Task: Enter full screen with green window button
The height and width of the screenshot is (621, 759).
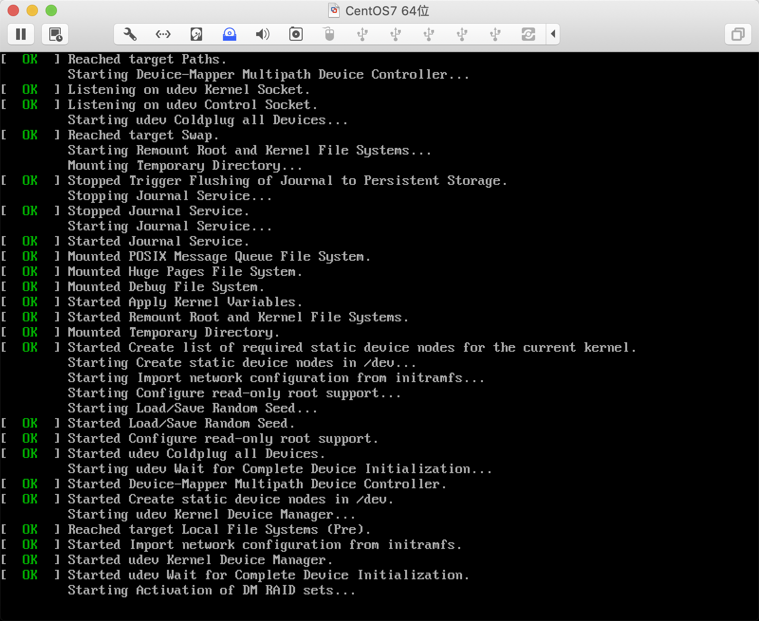Action: (x=51, y=10)
